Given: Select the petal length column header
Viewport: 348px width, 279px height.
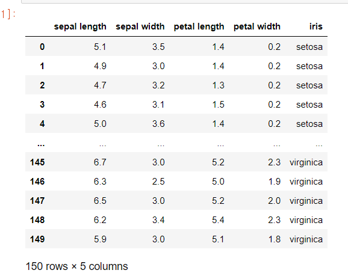Looking at the screenshot, I should coord(199,26).
